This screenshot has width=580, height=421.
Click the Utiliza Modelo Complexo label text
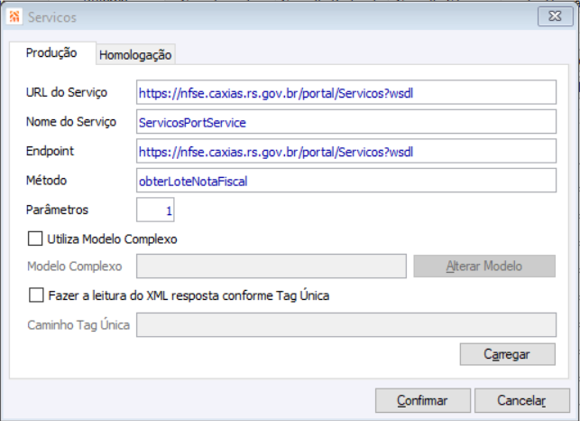(x=112, y=239)
